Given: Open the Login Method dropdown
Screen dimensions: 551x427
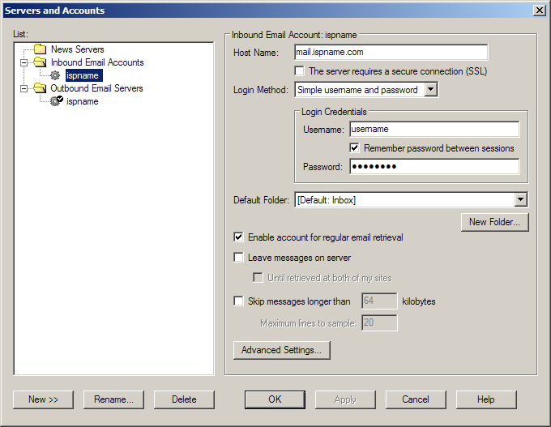Looking at the screenshot, I should point(431,90).
